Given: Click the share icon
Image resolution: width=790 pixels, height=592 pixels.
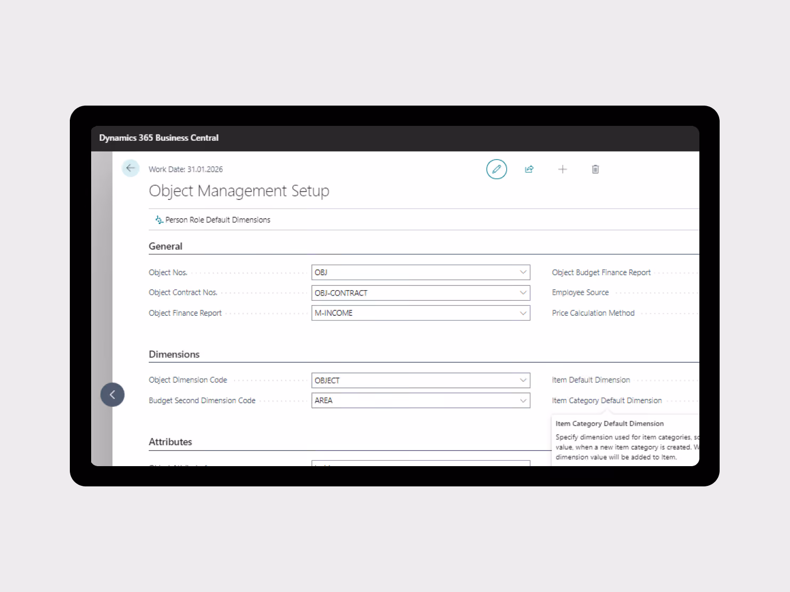Looking at the screenshot, I should [529, 169].
